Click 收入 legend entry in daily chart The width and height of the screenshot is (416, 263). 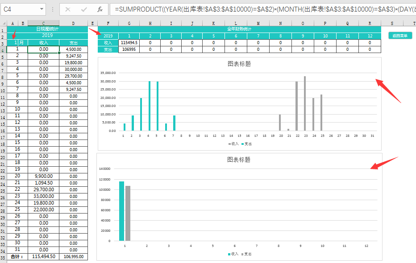pyautogui.click(x=233, y=144)
